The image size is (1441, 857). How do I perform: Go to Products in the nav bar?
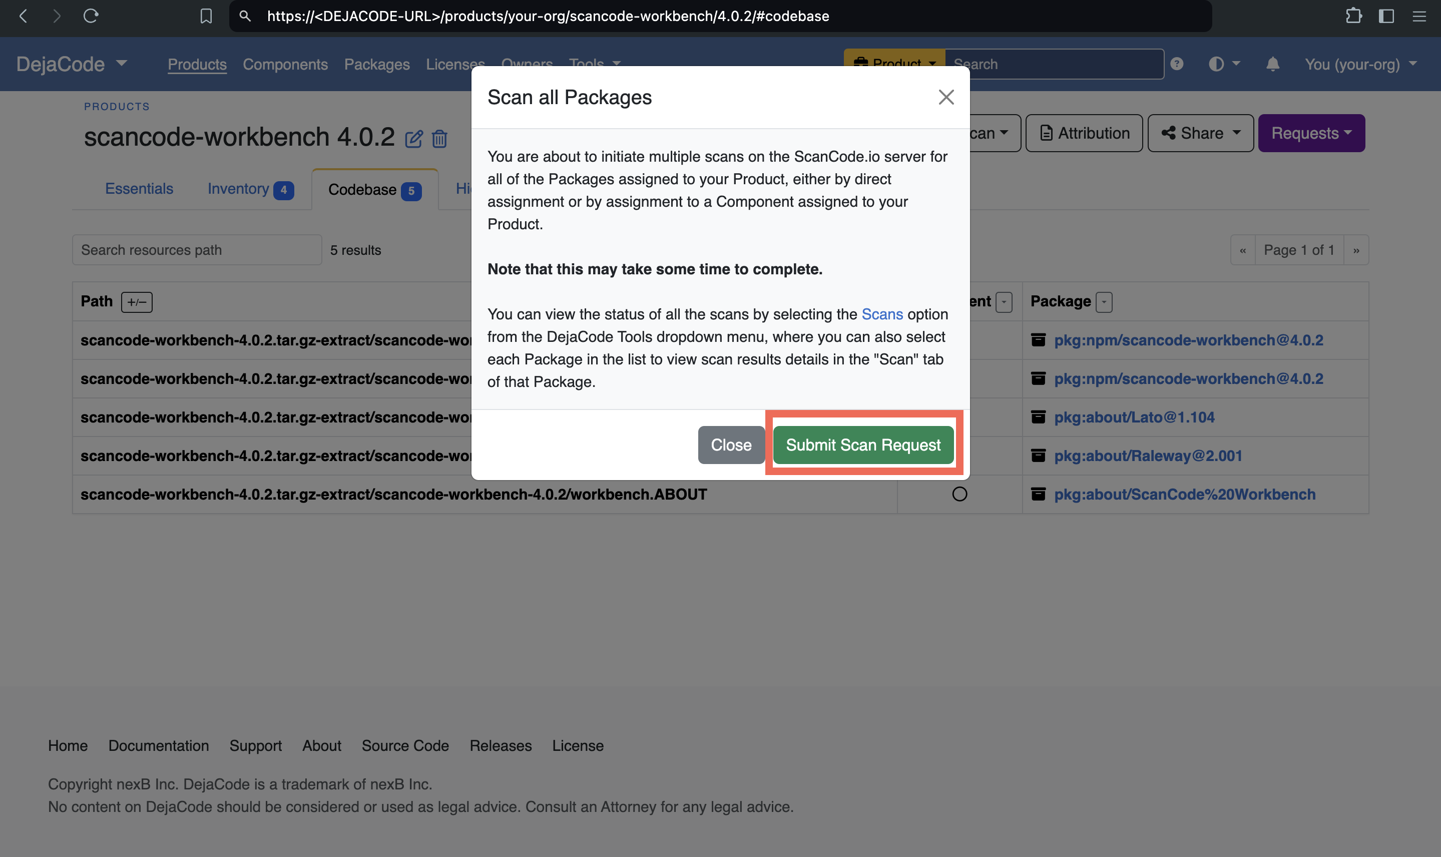[197, 64]
